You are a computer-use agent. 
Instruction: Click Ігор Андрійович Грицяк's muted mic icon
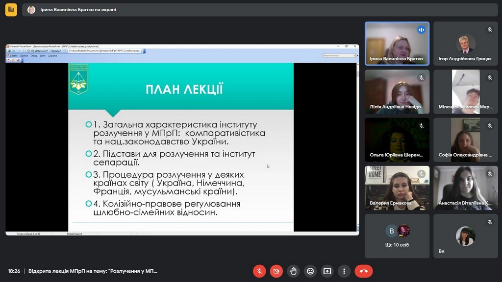pos(489,30)
